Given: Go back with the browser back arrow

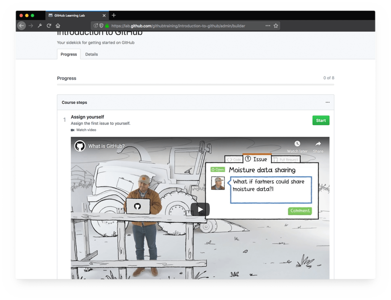Looking at the screenshot, I should [21, 26].
